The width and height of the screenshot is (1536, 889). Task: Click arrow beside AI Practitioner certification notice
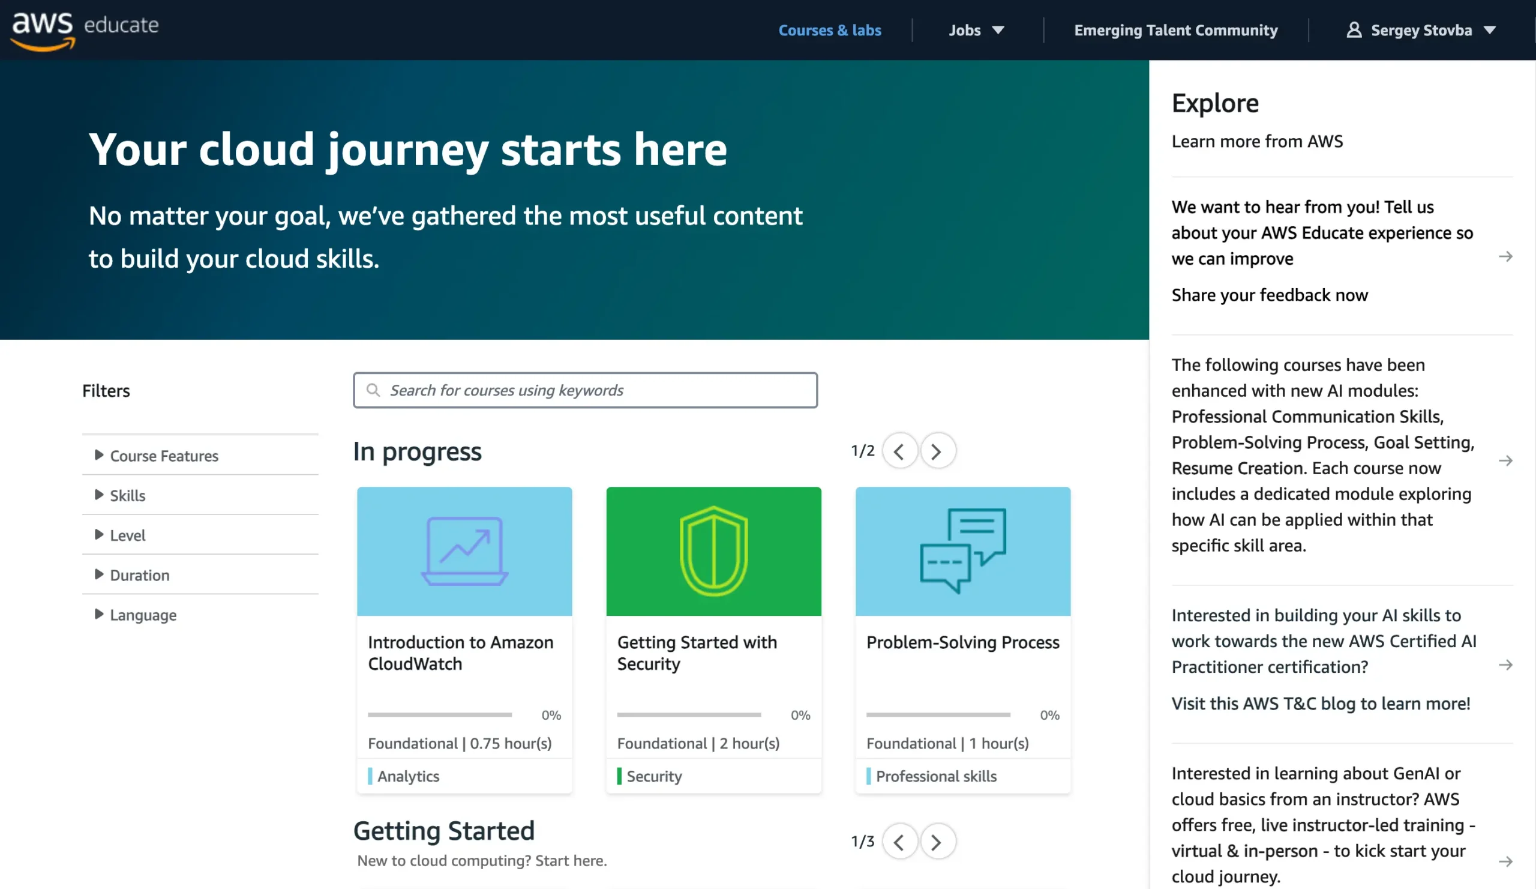point(1505,665)
